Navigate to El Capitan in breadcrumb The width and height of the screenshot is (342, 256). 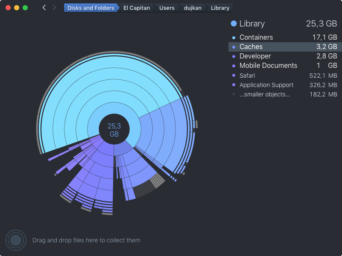pos(137,8)
